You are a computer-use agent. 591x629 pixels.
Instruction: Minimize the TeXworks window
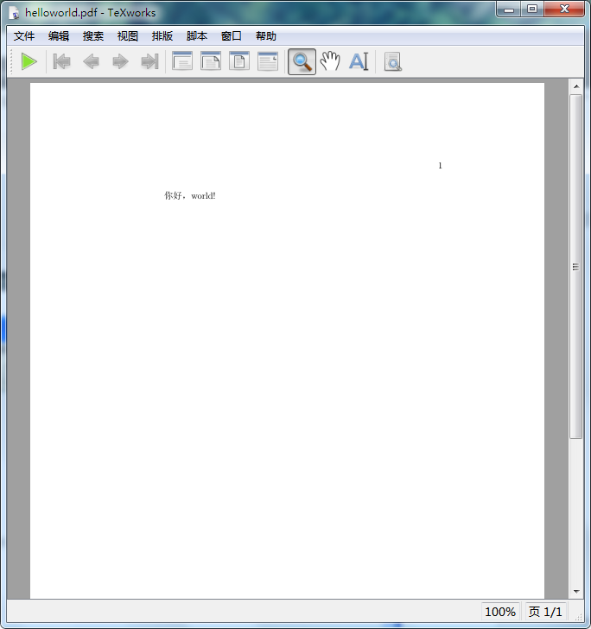509,9
